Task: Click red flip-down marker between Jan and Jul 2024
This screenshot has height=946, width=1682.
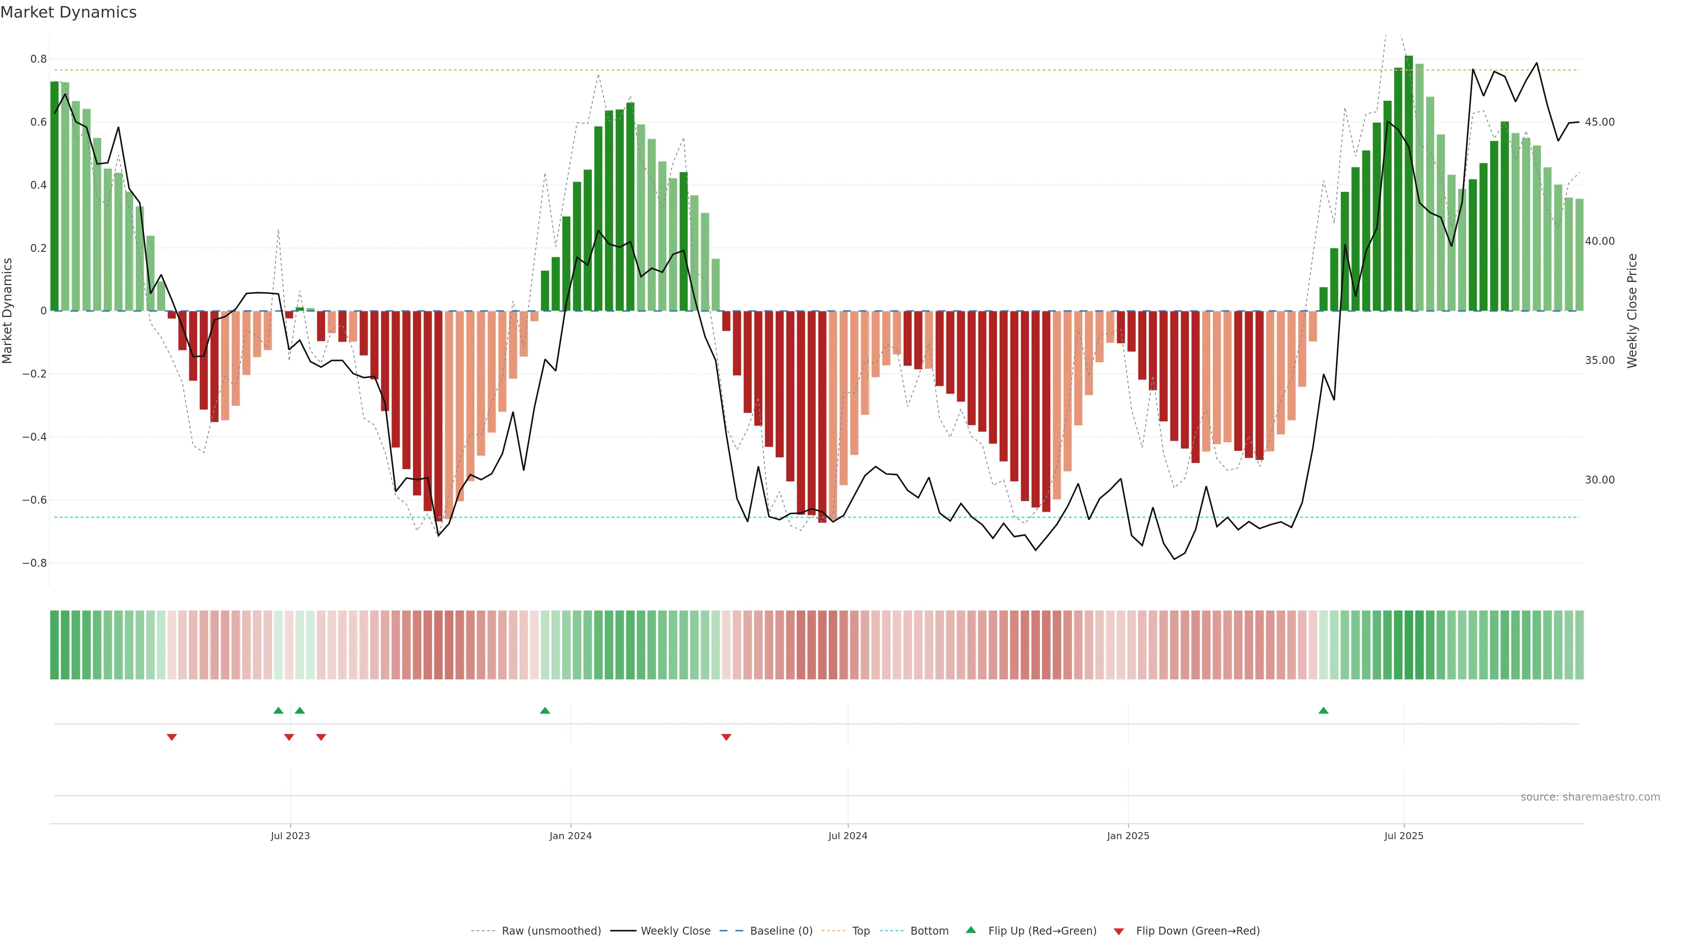Action: tap(726, 737)
